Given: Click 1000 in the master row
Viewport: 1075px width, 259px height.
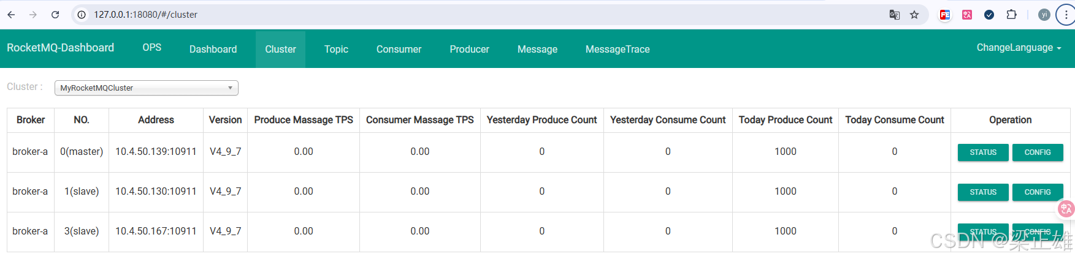Looking at the screenshot, I should (x=786, y=151).
